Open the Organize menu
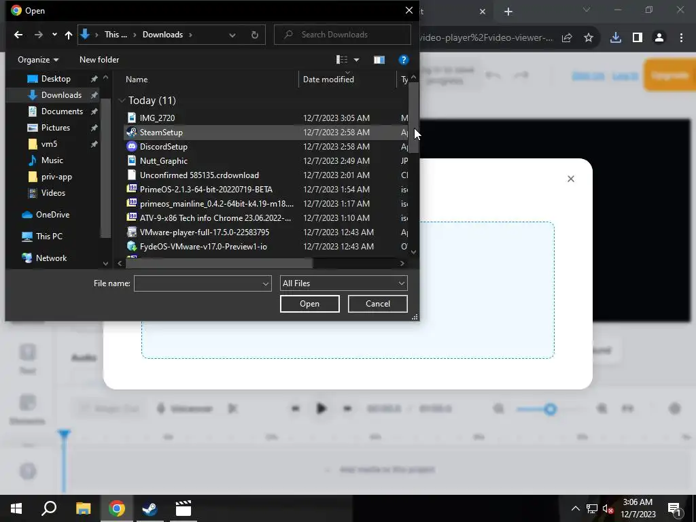The height and width of the screenshot is (522, 696). 38,60
